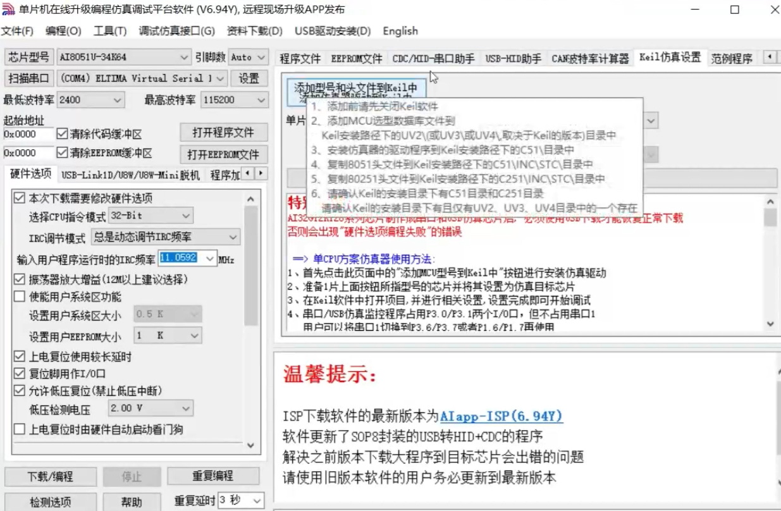Switch language via English menu
Screen dimensions: 781x511
click(x=400, y=31)
